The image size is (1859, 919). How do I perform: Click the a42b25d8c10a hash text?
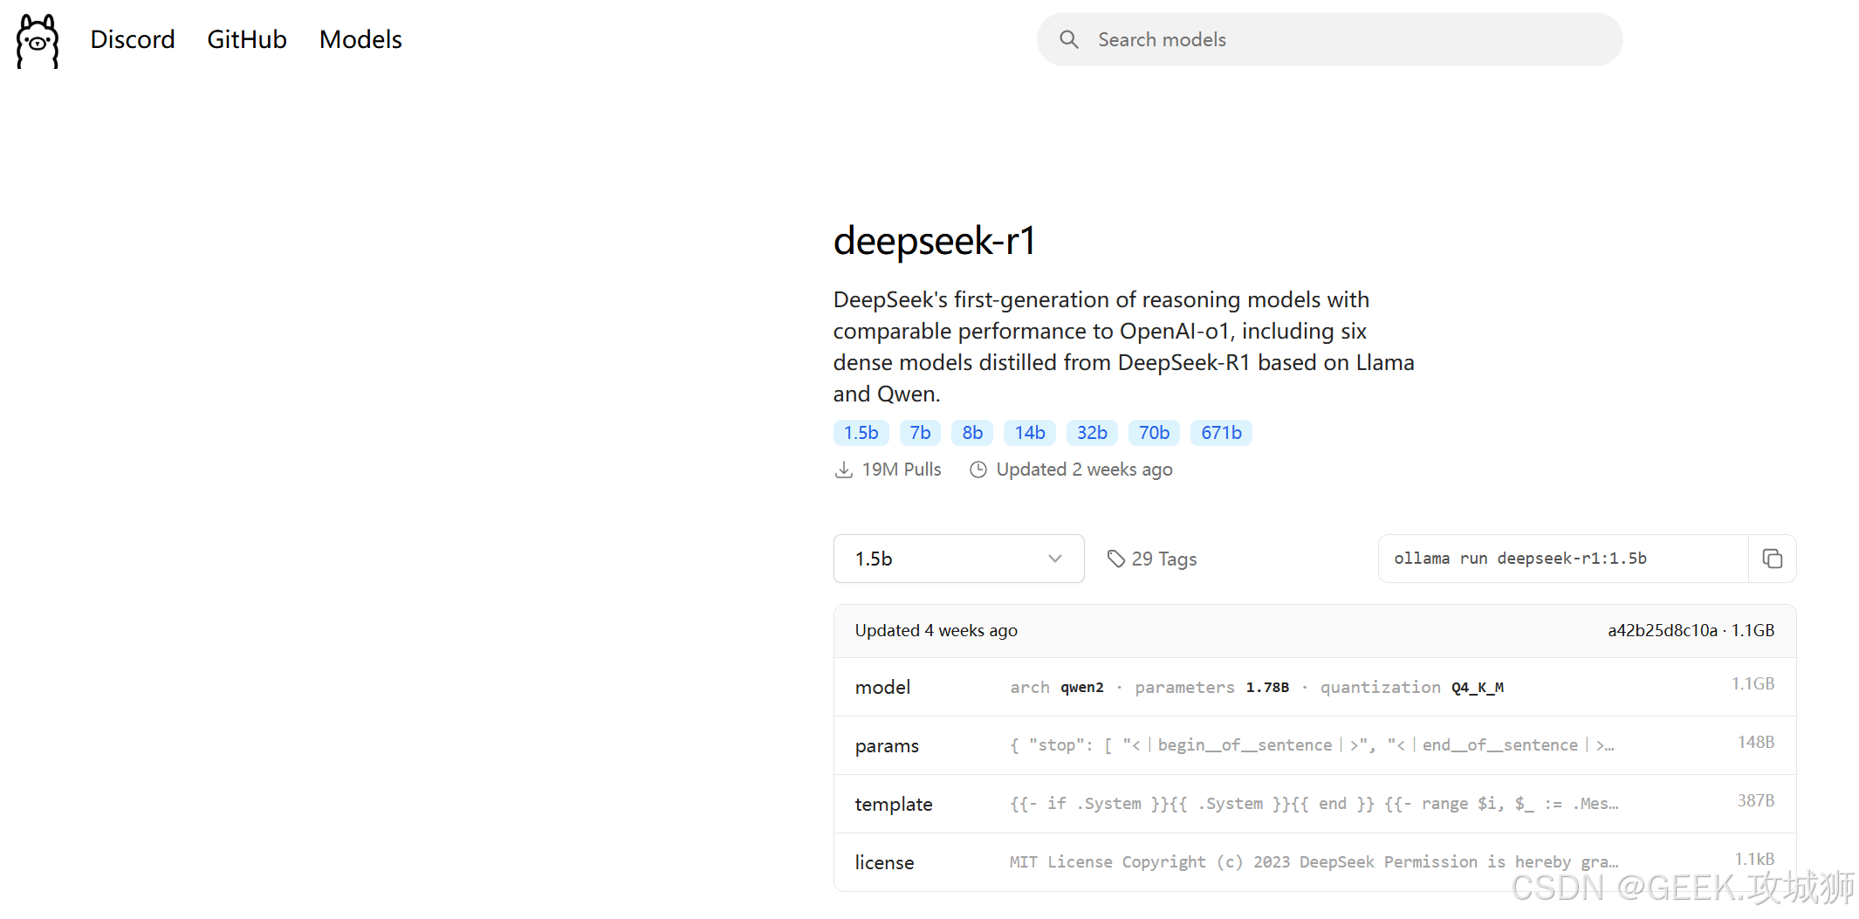click(1662, 630)
